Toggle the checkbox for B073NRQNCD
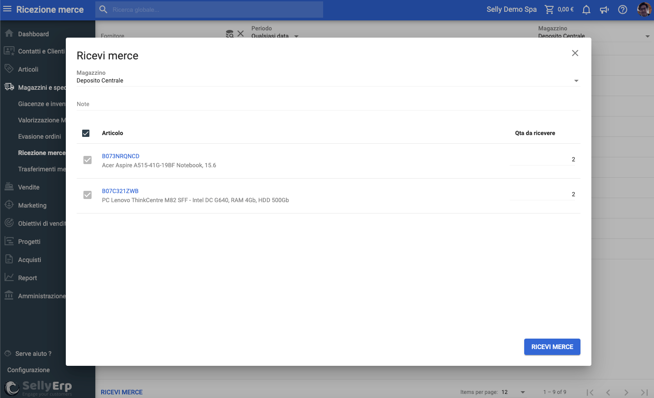This screenshot has height=398, width=654. [x=88, y=160]
